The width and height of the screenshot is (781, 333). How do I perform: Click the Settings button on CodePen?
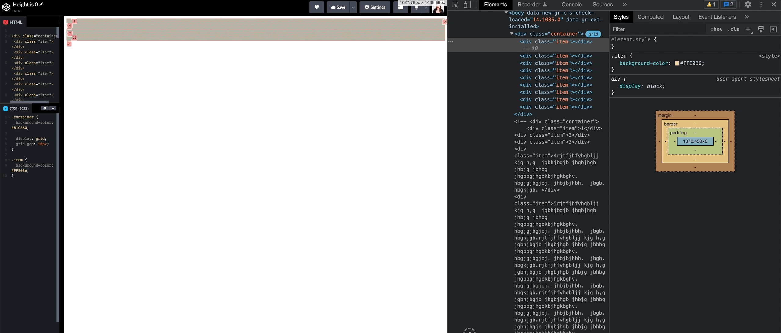click(375, 7)
